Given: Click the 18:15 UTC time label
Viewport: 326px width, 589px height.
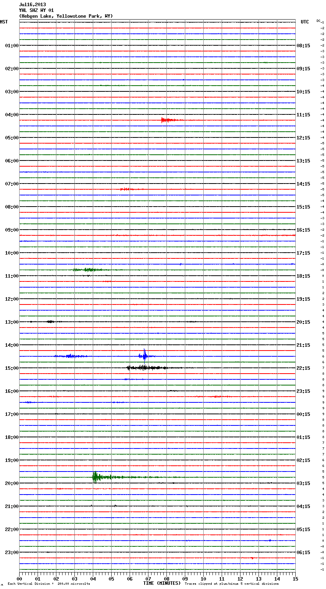Looking at the screenshot, I should [x=303, y=276].
